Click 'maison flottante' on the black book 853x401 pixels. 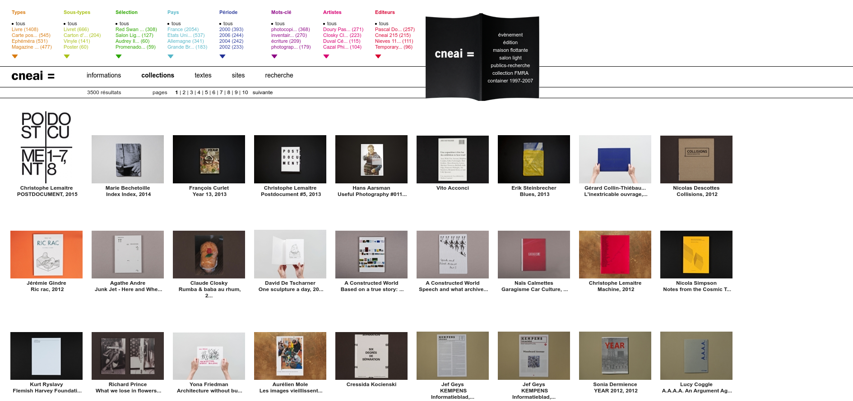point(510,50)
